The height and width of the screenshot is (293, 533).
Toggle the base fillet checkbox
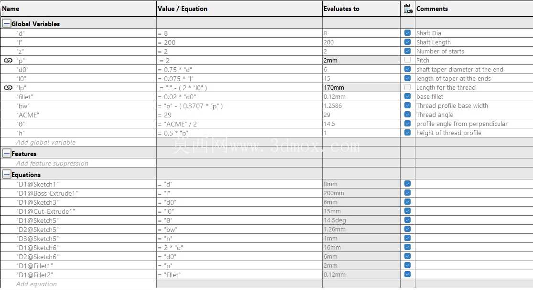408,96
